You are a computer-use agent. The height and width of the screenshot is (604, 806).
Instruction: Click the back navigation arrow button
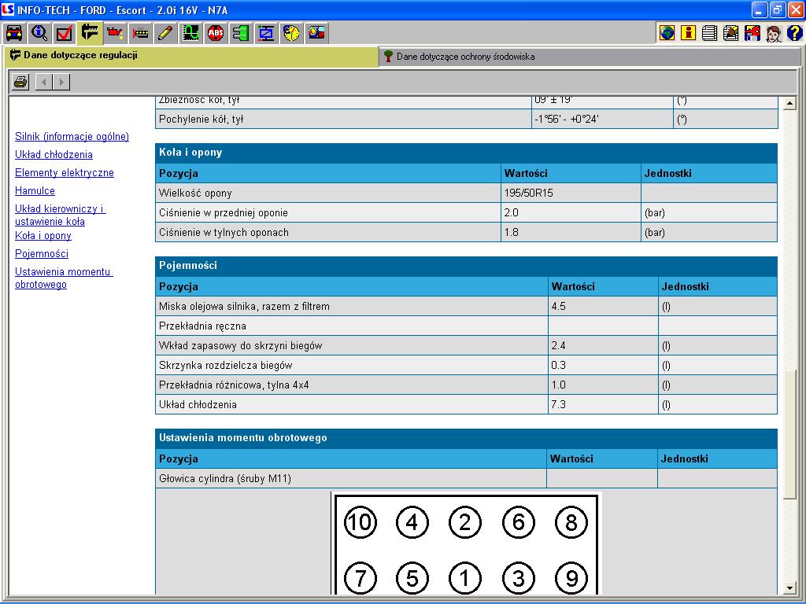[x=44, y=82]
